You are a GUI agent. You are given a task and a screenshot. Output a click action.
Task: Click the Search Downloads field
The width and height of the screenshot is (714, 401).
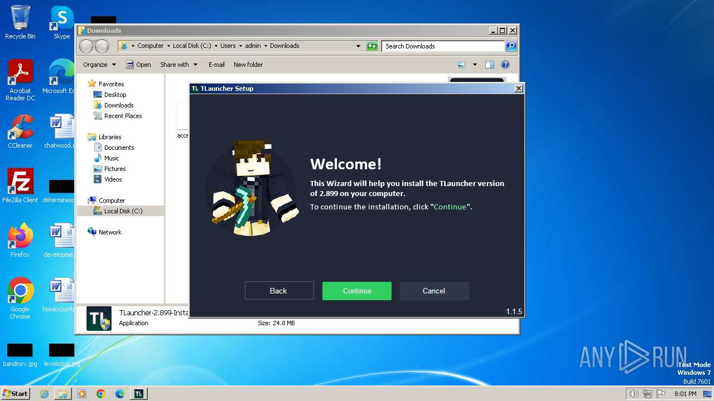443,46
